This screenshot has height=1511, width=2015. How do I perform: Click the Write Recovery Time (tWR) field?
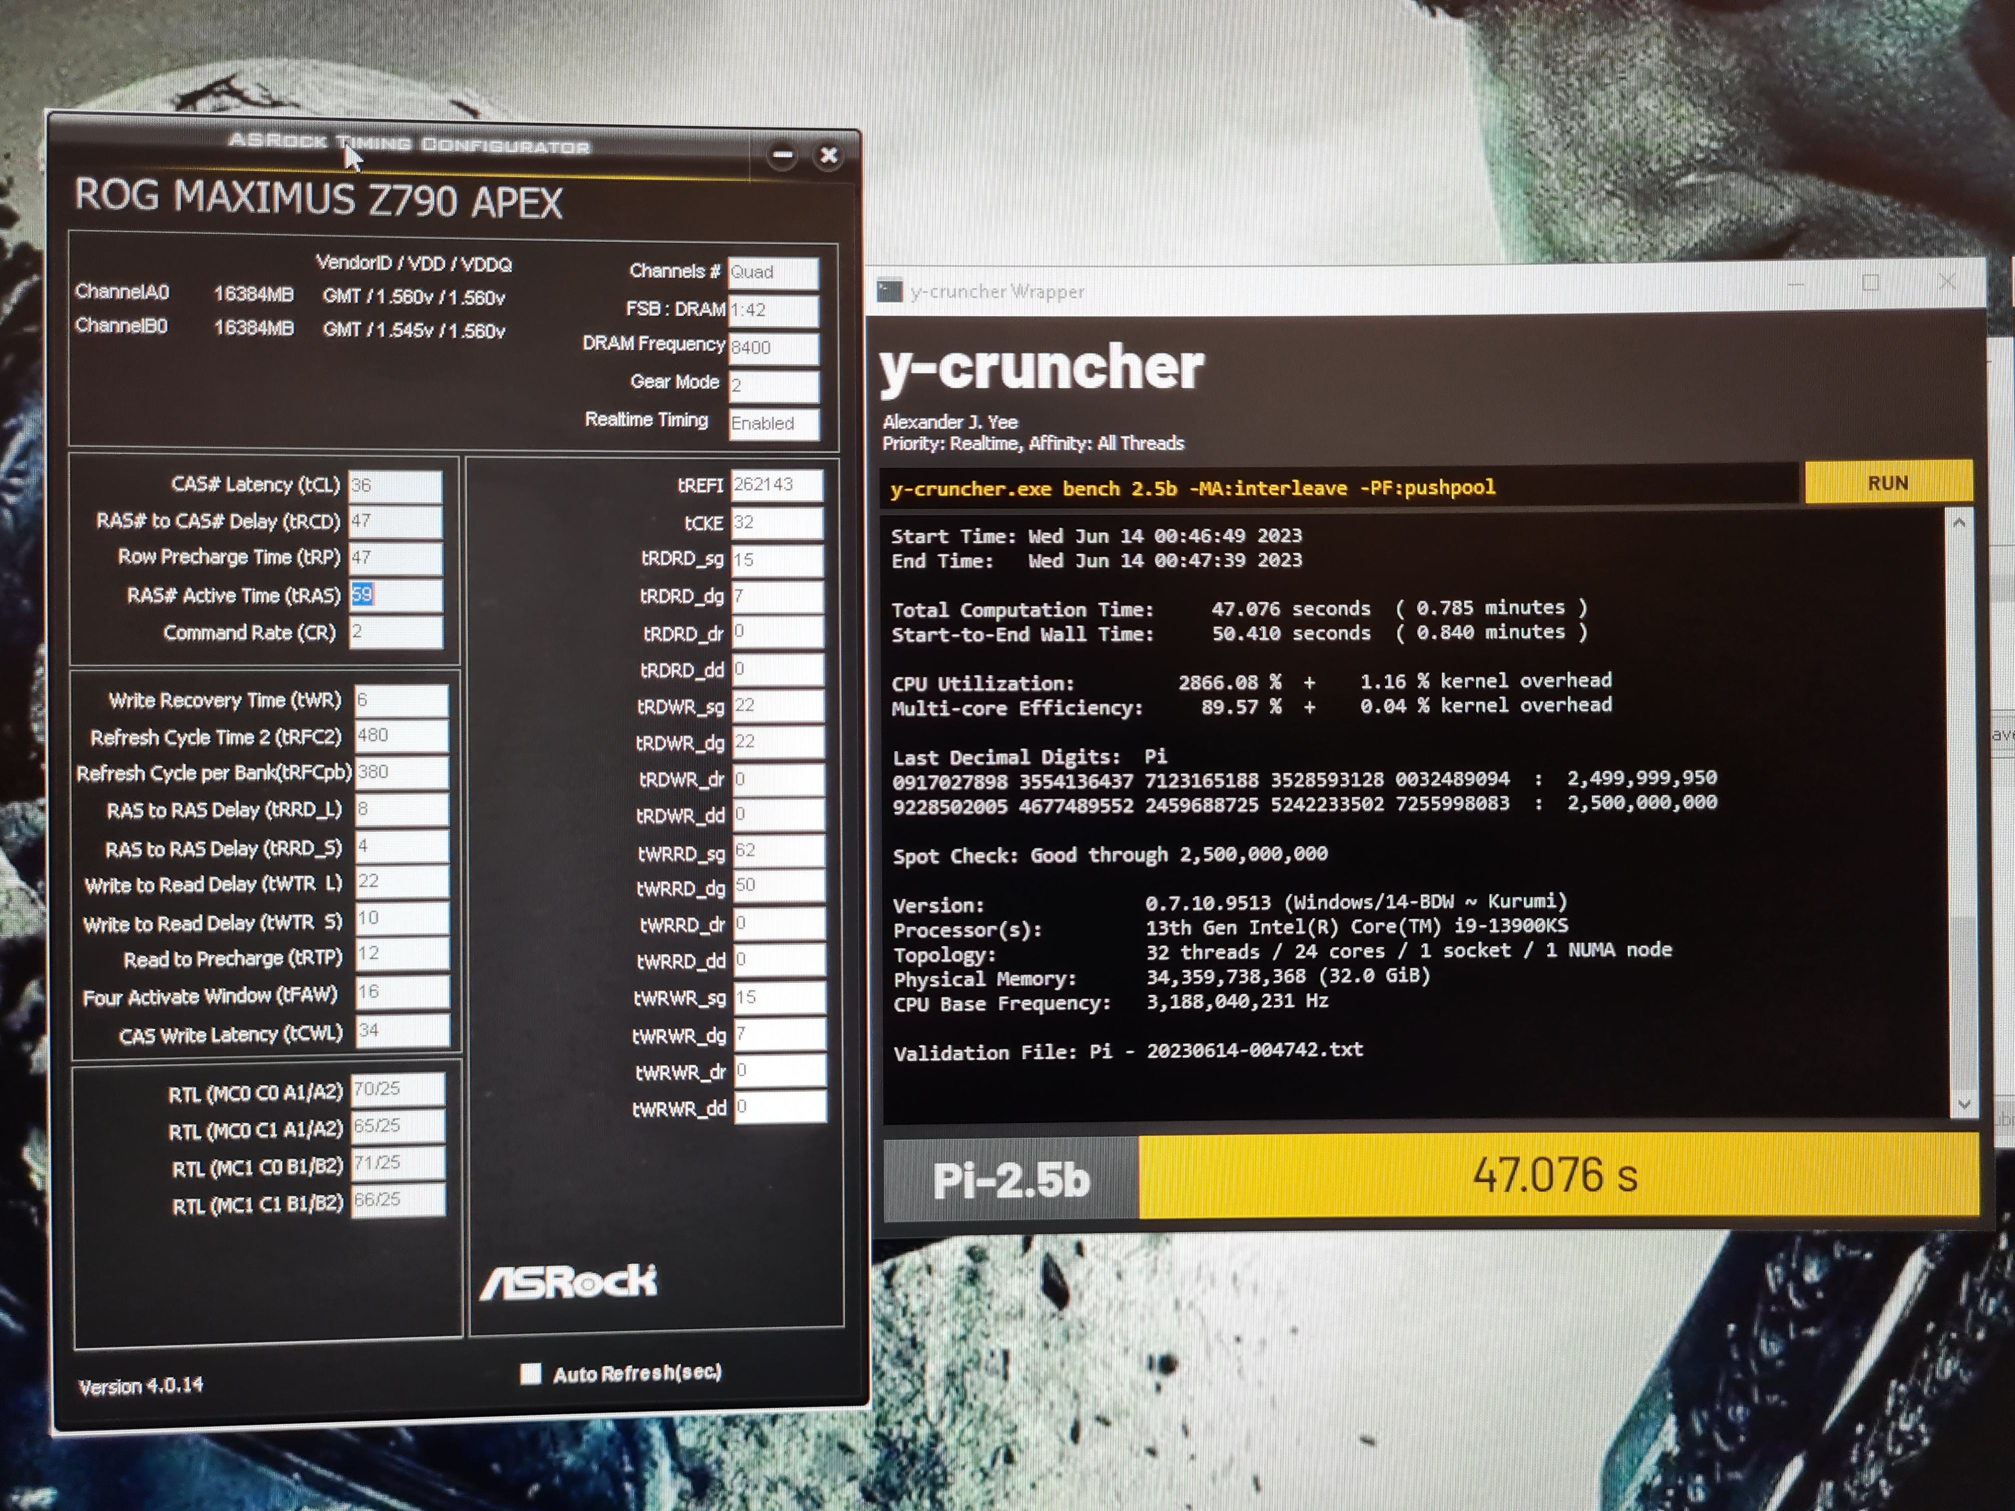tap(402, 701)
